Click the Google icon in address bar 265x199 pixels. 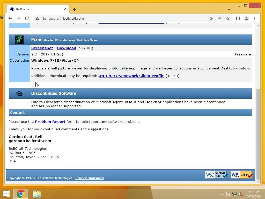click(x=211, y=18)
